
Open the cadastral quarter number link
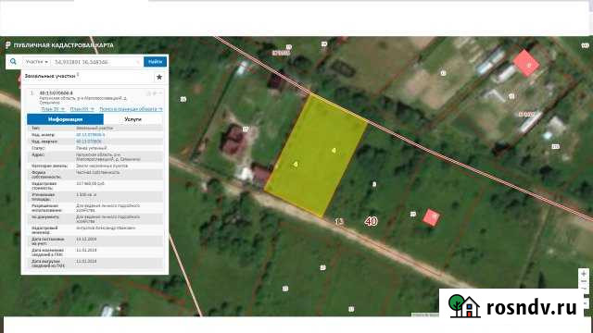coord(89,142)
